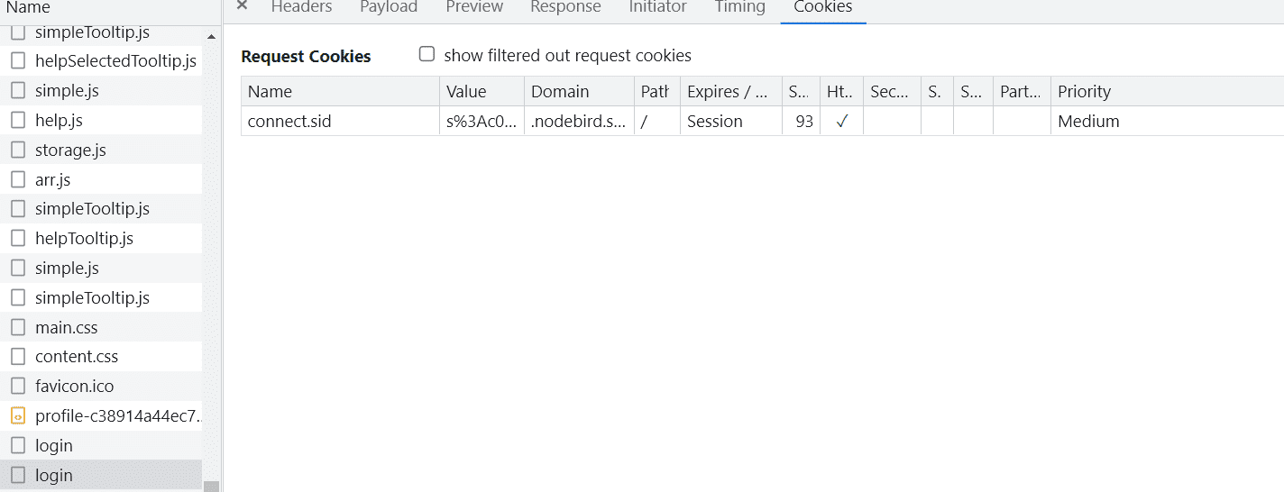Sort cookies by Priority column header
The width and height of the screenshot is (1284, 492).
pos(1168,92)
